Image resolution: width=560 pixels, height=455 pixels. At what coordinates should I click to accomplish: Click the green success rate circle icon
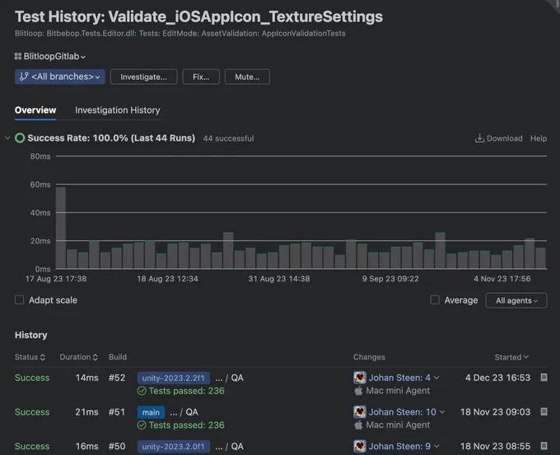20,138
